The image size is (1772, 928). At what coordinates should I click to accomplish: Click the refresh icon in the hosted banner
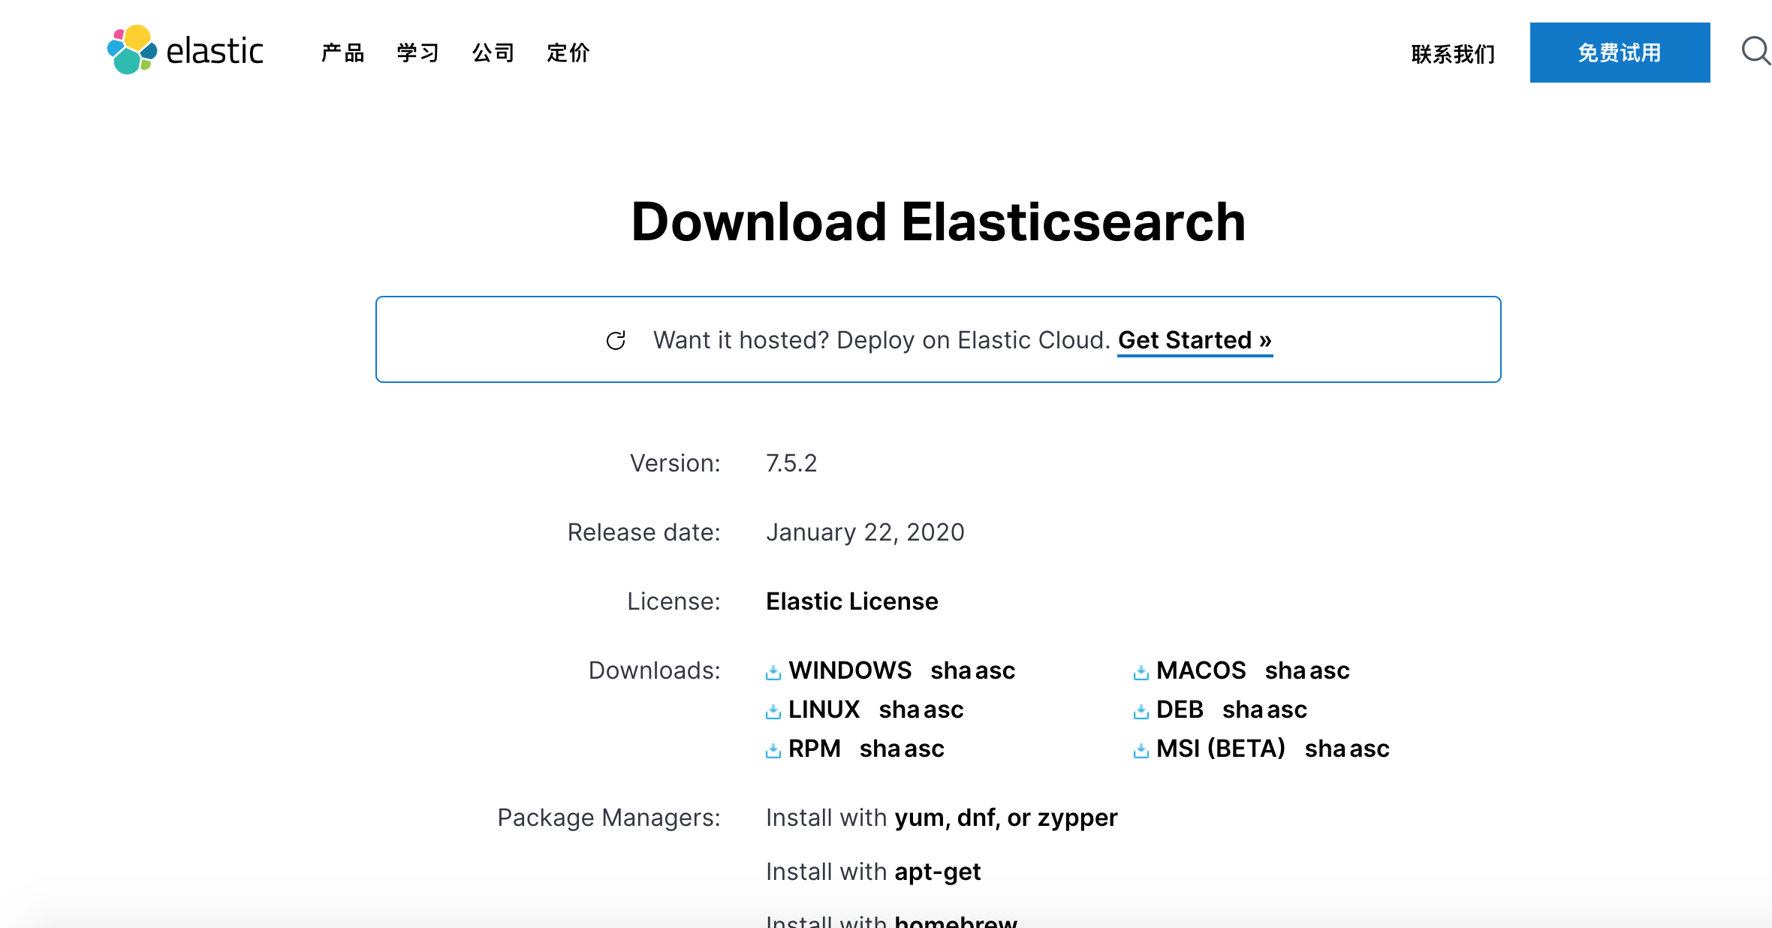pos(616,341)
